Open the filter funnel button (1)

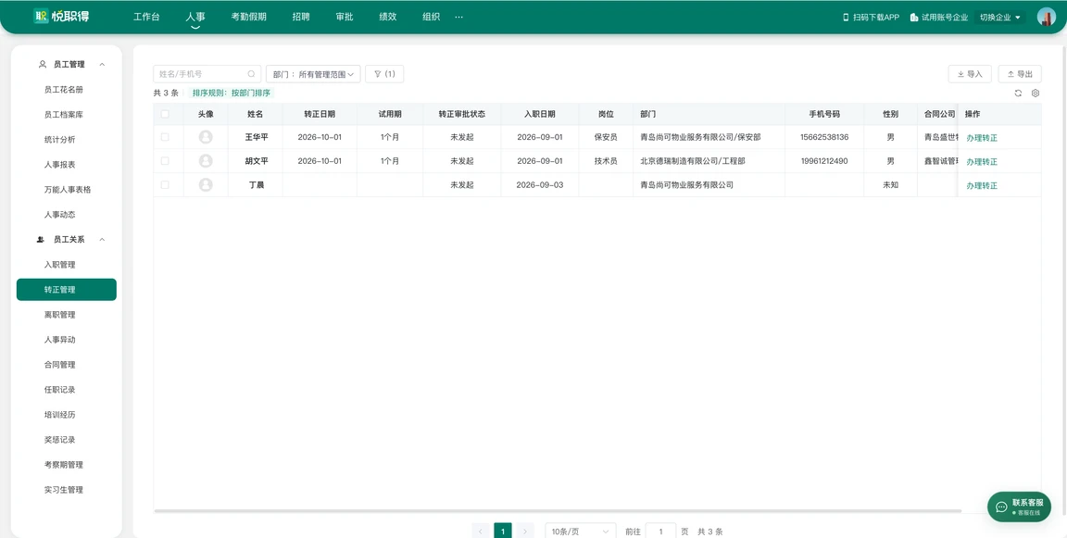pyautogui.click(x=384, y=73)
